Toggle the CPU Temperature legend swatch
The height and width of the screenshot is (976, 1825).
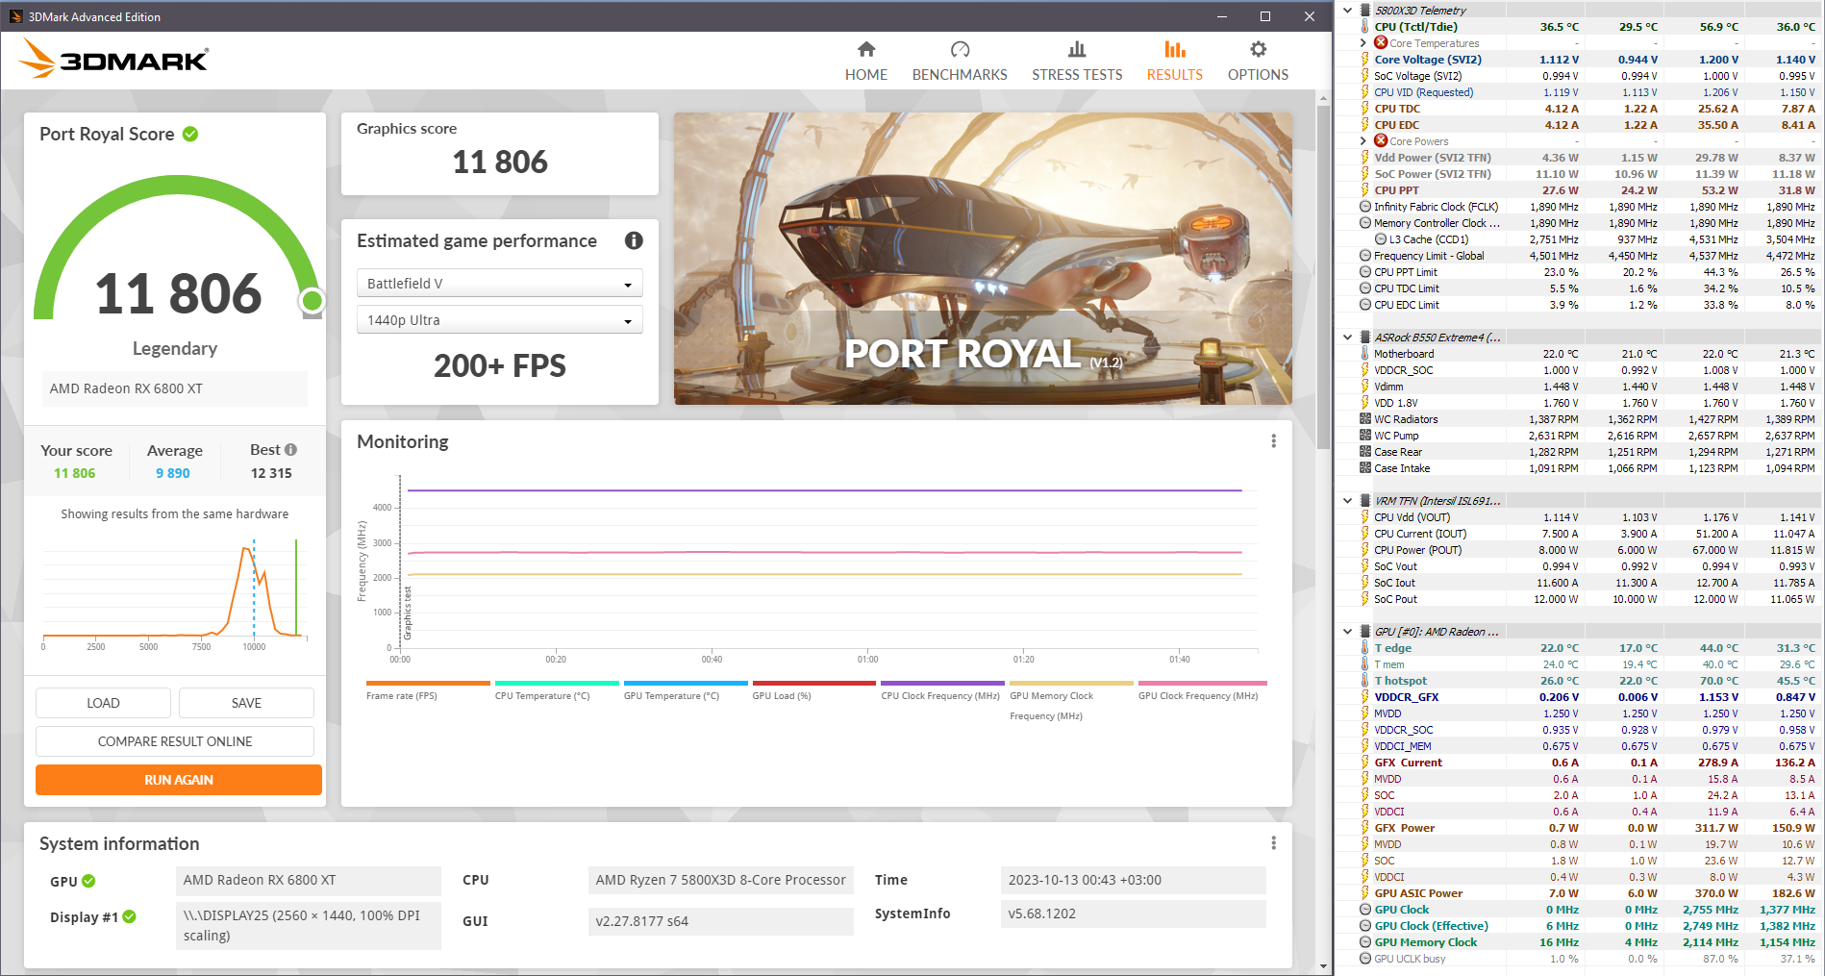click(x=557, y=684)
